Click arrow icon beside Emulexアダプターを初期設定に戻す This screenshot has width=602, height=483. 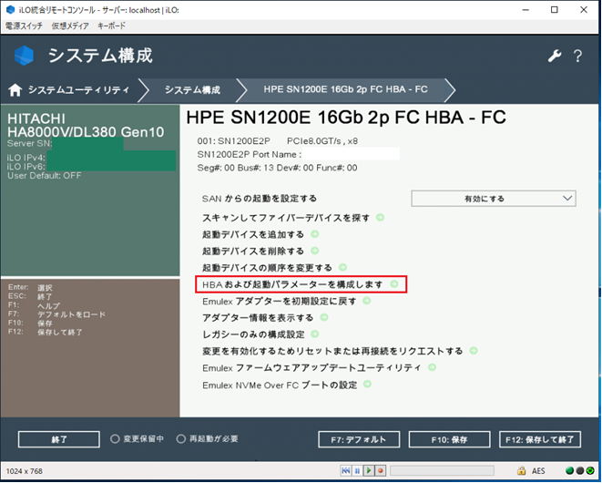tap(367, 301)
